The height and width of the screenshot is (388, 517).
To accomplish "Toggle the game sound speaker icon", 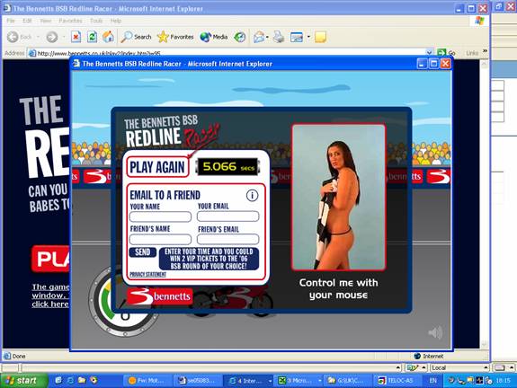I will click(435, 332).
